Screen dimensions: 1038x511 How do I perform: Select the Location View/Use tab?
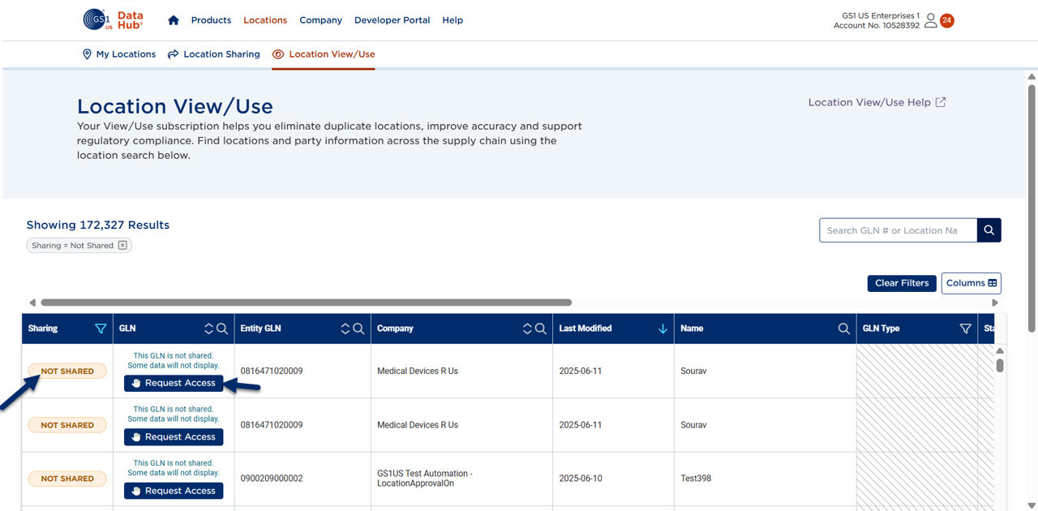[x=324, y=54]
